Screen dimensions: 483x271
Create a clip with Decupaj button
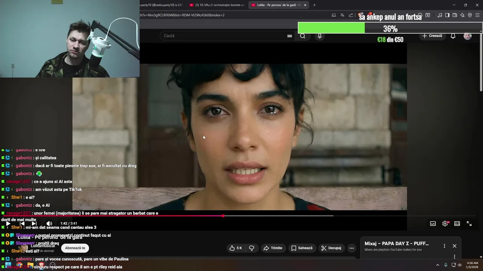click(x=331, y=248)
